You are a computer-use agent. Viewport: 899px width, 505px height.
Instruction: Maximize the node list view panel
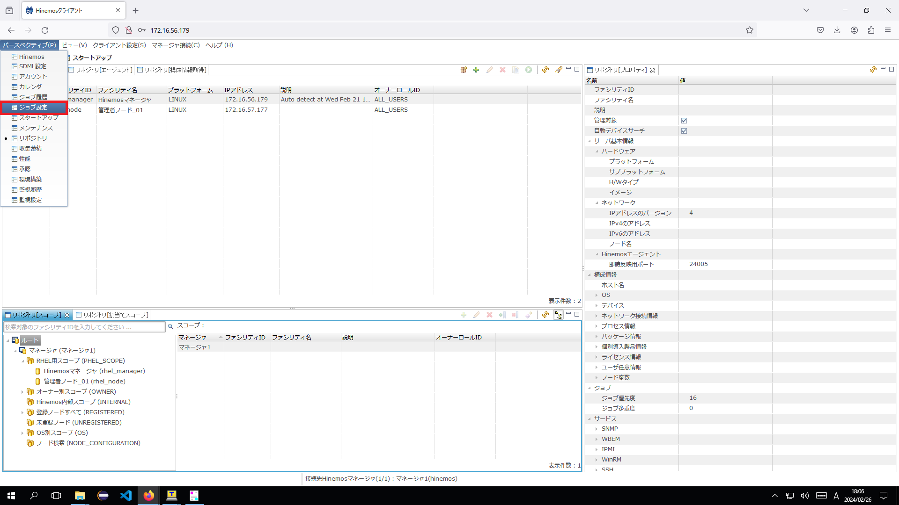pos(577,69)
